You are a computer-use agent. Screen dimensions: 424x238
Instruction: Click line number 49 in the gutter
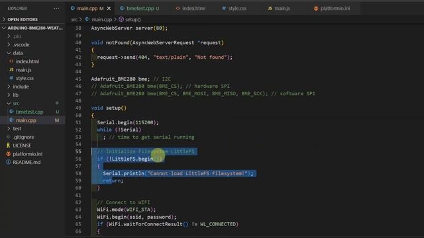coord(78,108)
